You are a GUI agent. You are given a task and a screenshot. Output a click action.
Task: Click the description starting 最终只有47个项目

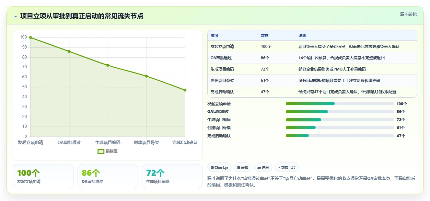tap(347, 92)
